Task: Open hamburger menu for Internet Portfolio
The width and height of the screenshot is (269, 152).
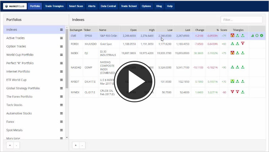Action: (x=61, y=71)
